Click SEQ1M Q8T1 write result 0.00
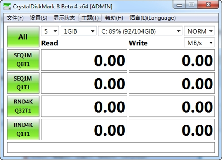Screen dimensions: 222x160 tap(172, 60)
